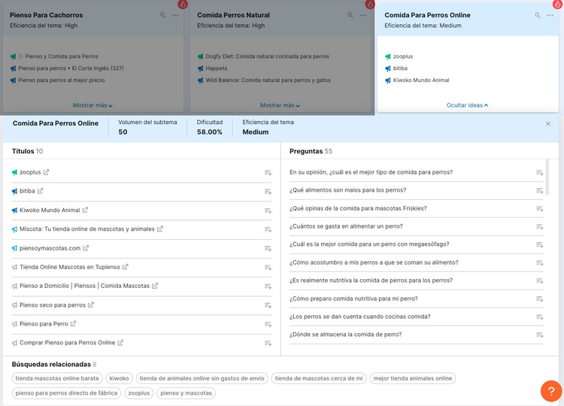Add piensoymascotas.com title to list

(x=268, y=249)
